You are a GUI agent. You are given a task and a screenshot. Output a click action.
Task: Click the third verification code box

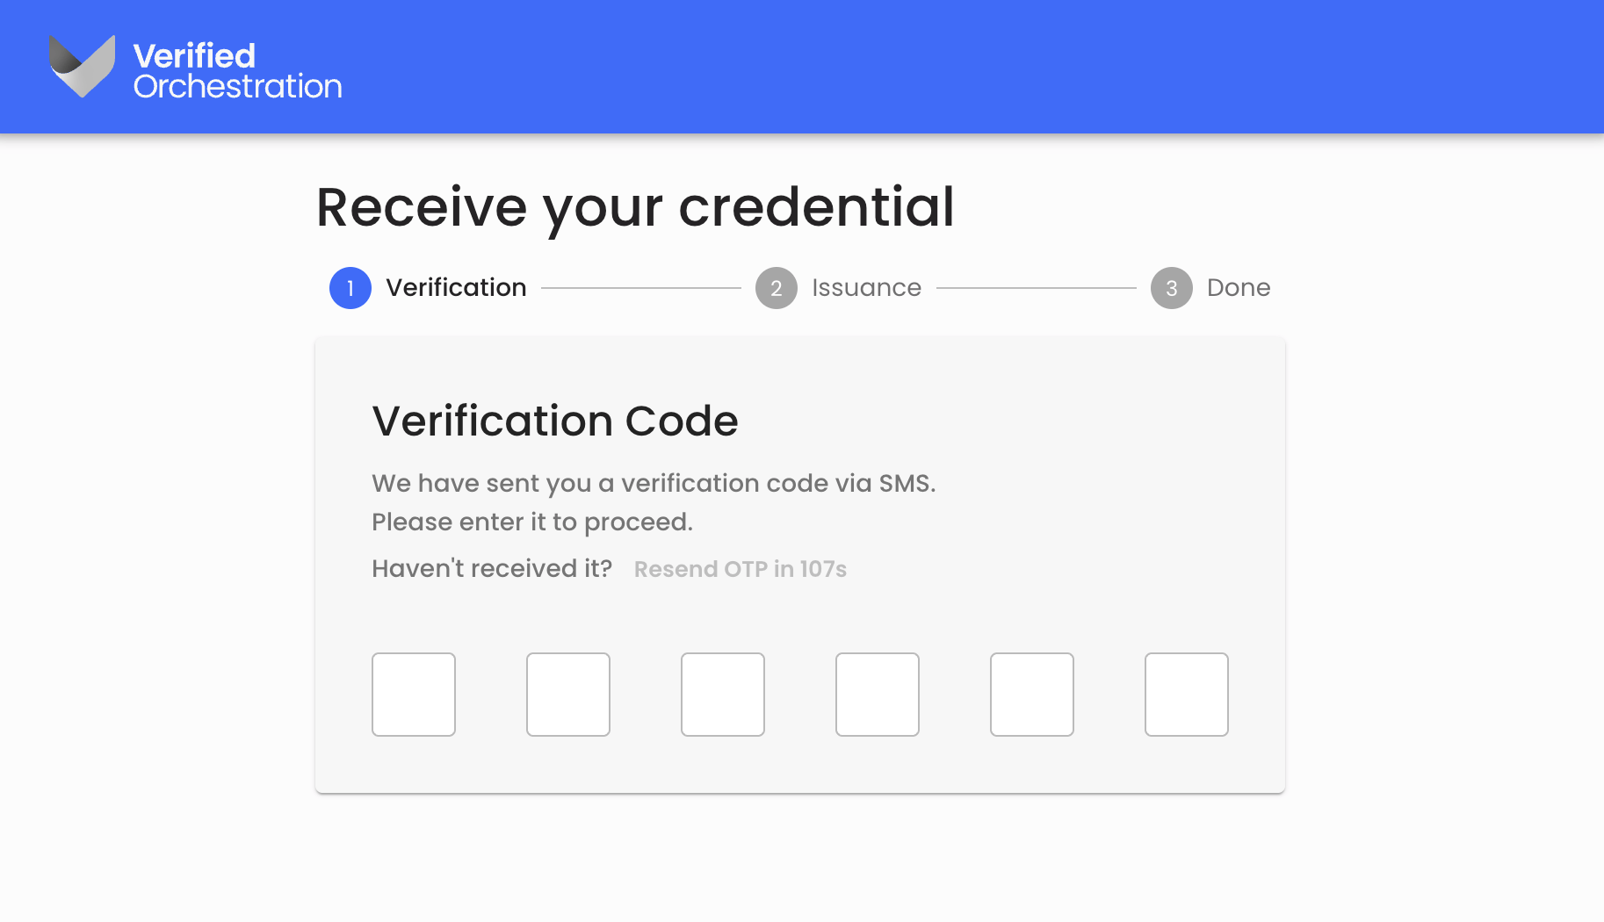[722, 694]
